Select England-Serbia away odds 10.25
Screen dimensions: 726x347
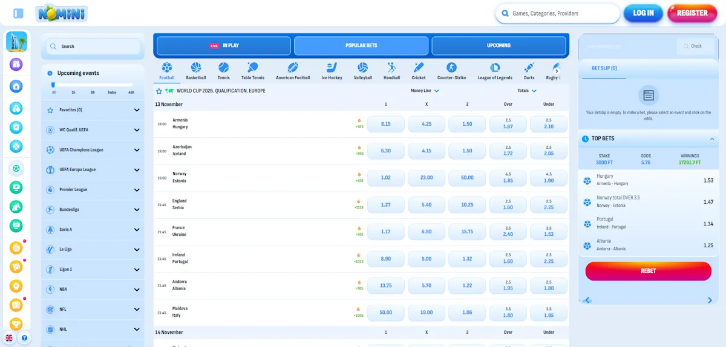(467, 205)
